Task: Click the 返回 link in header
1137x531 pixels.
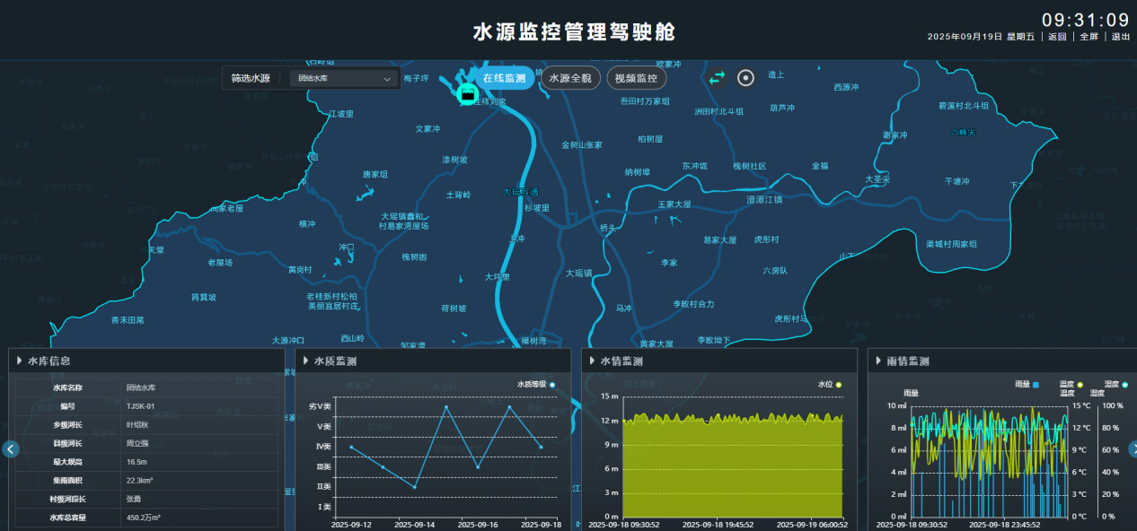Action: pos(1056,37)
